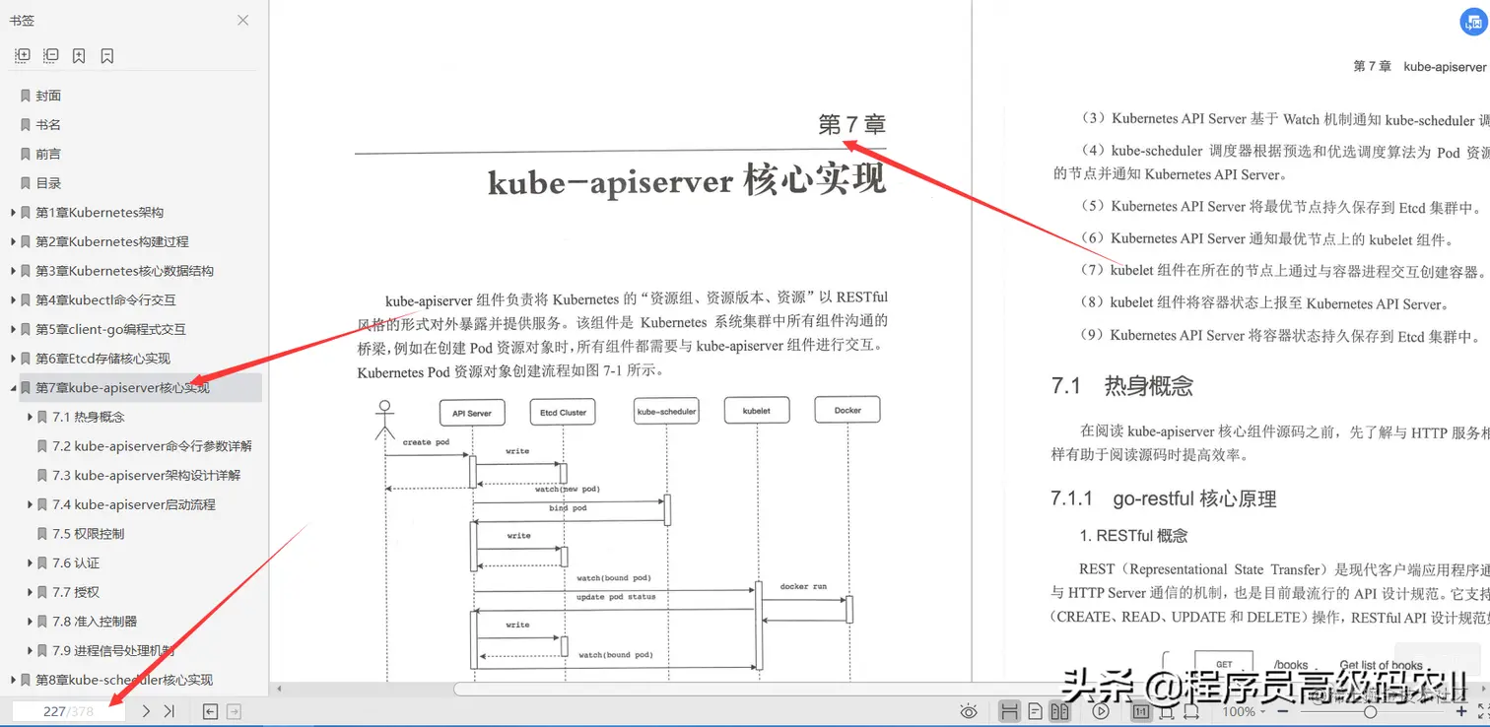Expand all bookmarks in the bookmark panel

[22, 55]
